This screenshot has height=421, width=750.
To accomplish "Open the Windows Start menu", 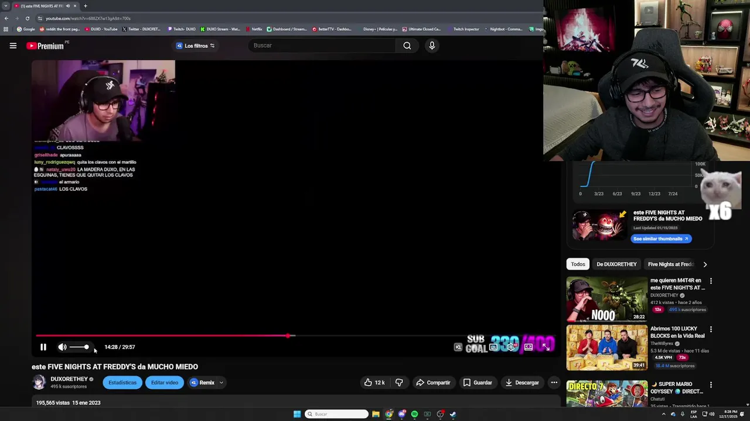I will tap(297, 414).
